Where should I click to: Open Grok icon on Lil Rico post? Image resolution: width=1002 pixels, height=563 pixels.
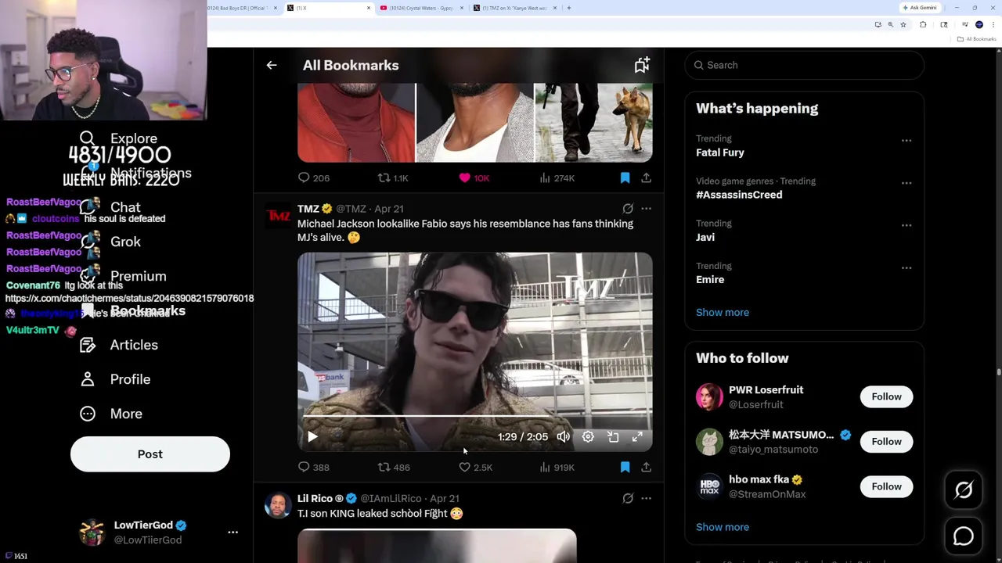[628, 498]
